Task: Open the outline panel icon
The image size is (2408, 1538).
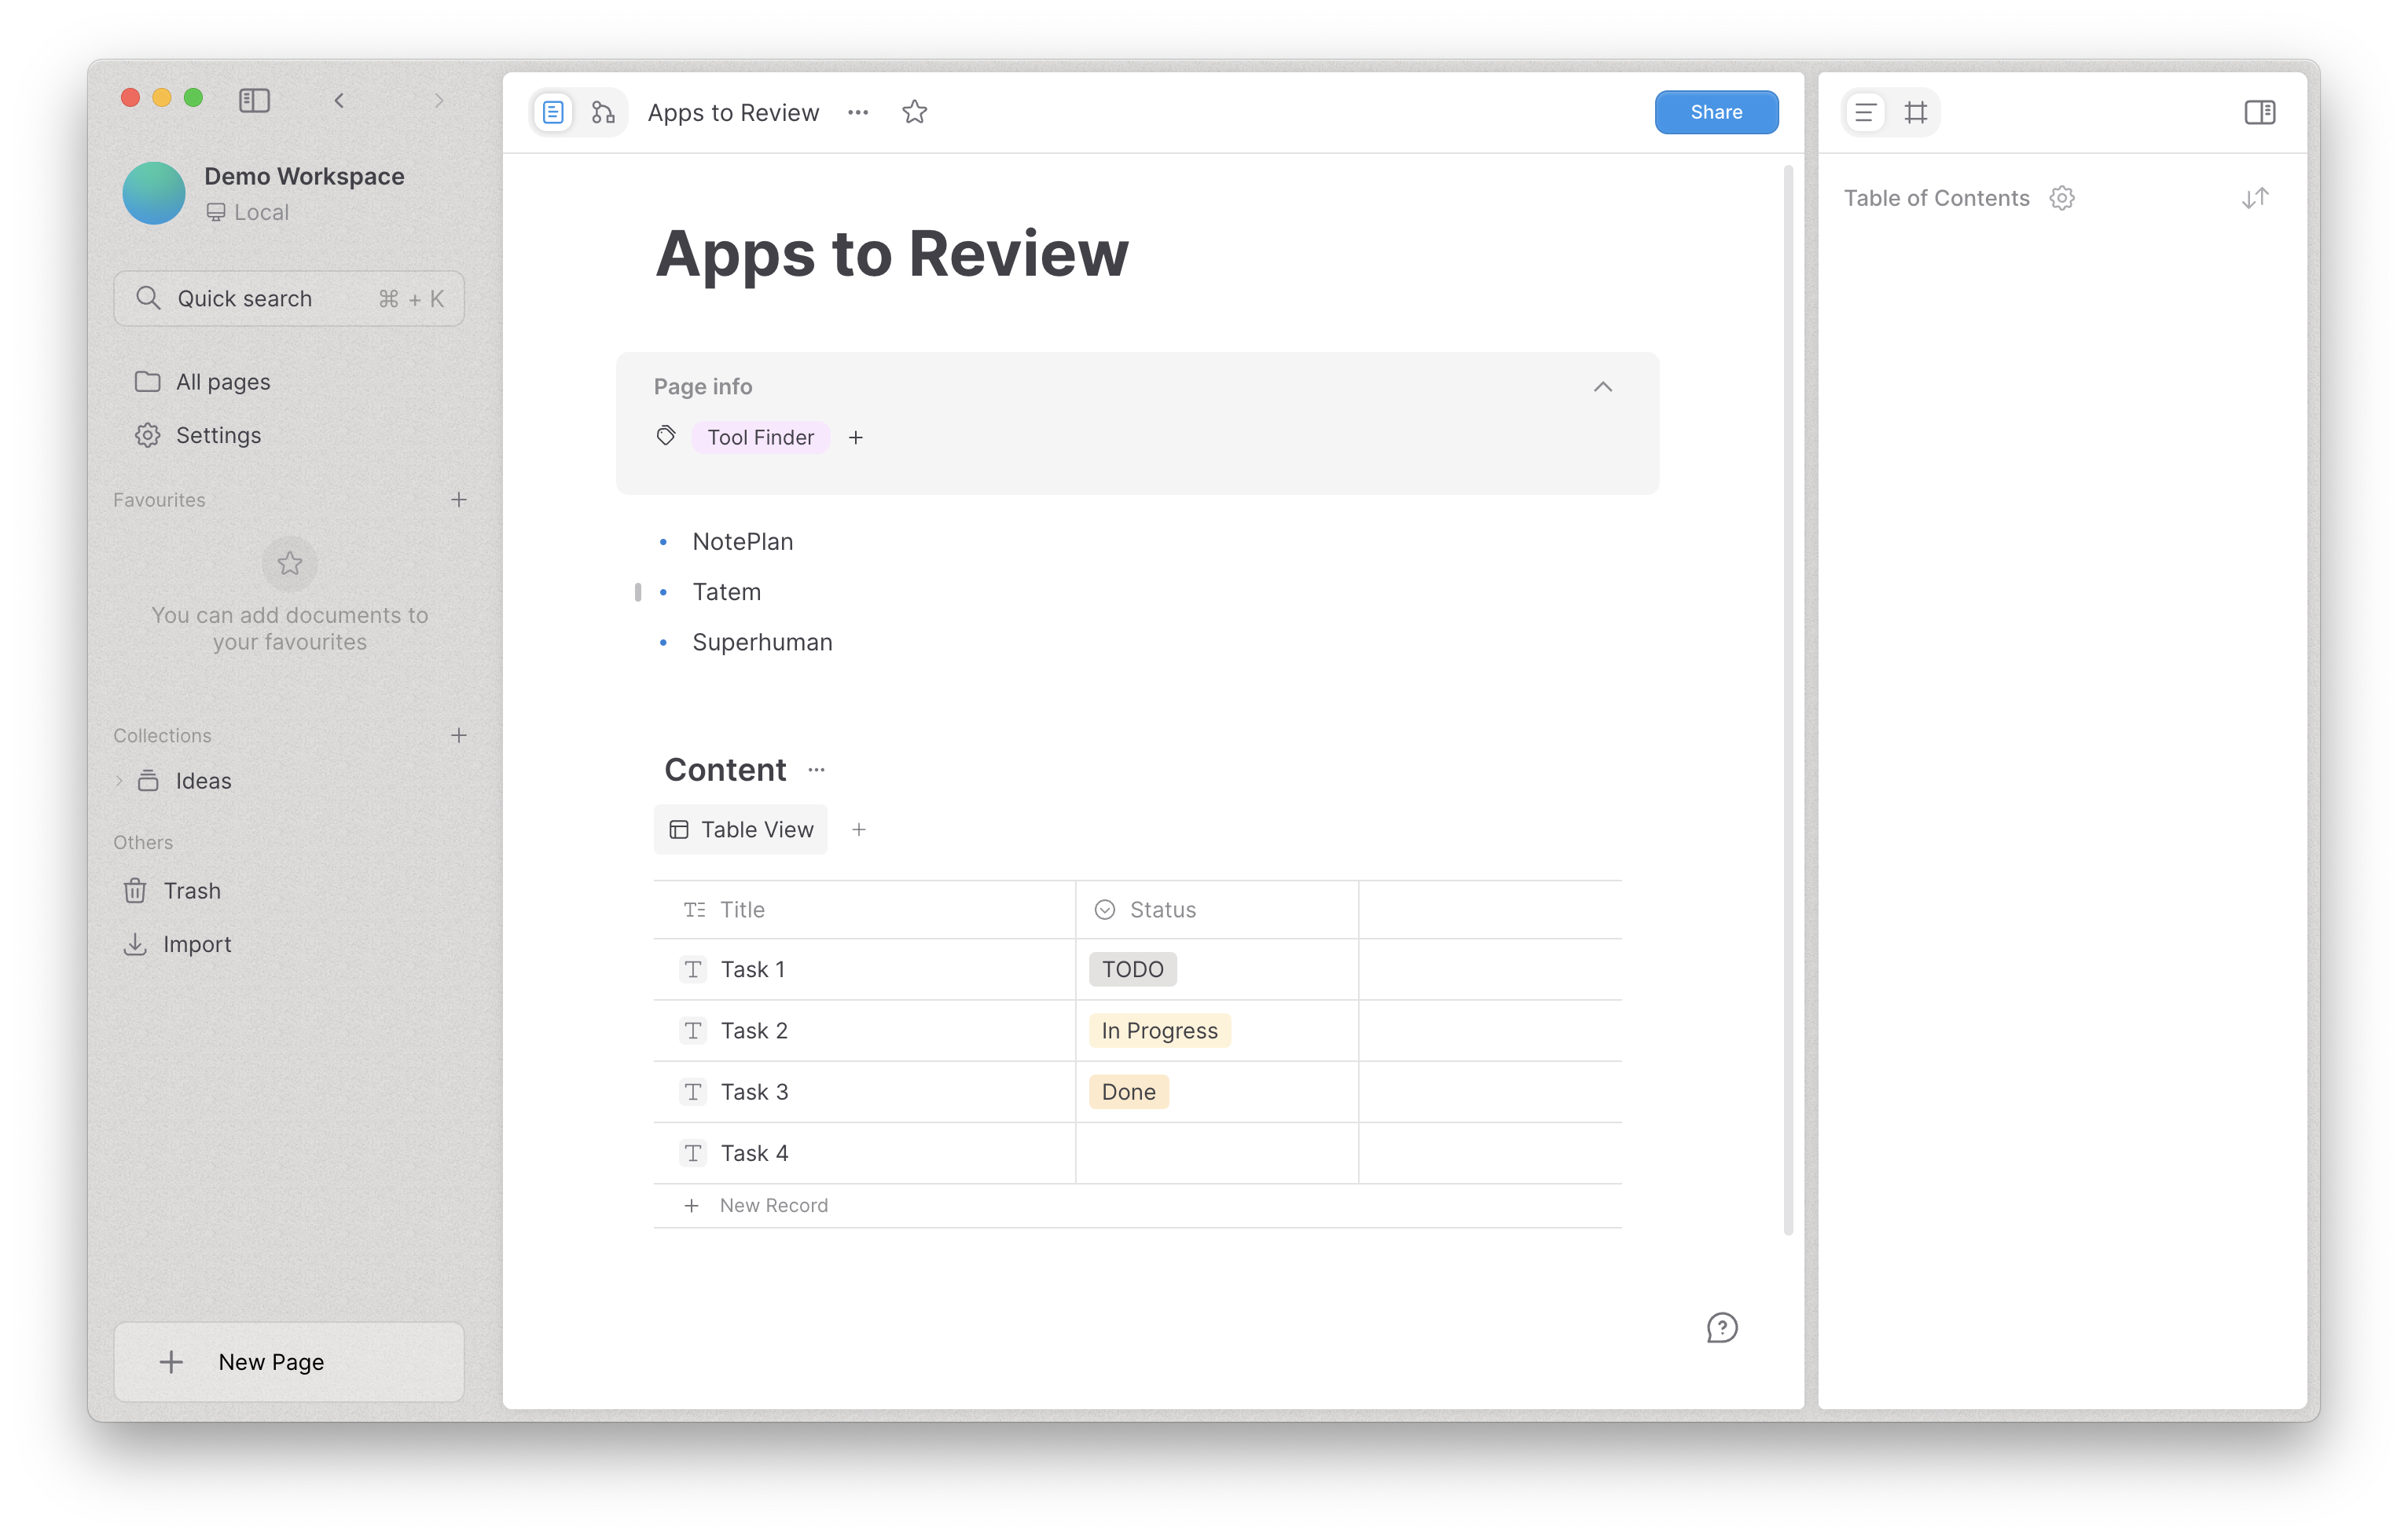Action: [x=1864, y=112]
